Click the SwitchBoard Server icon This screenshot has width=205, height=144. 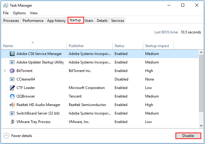pyautogui.click(x=12, y=113)
